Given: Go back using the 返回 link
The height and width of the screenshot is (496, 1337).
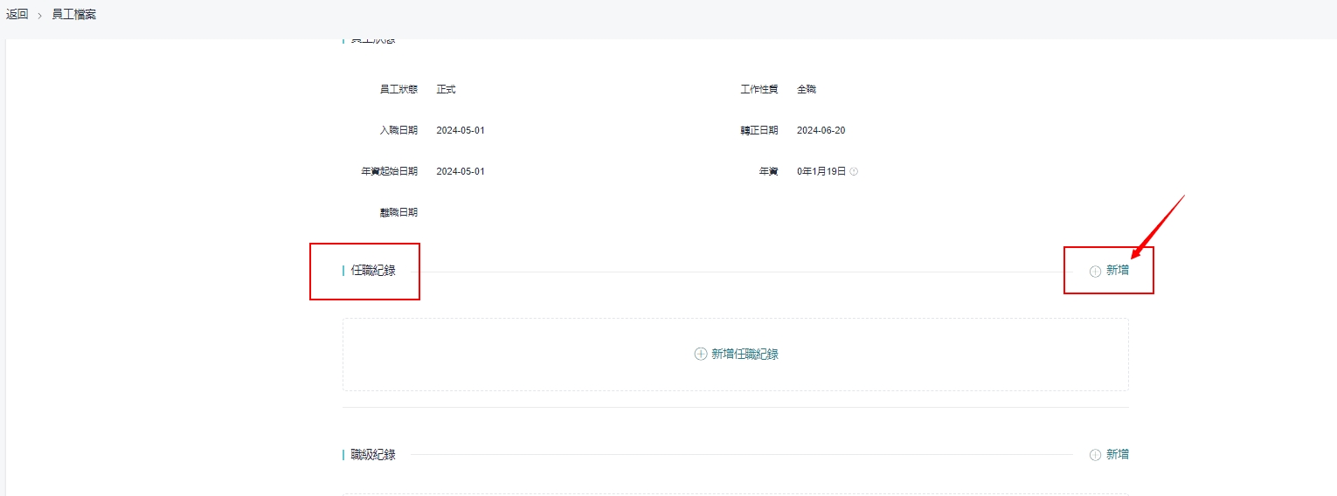Looking at the screenshot, I should click(17, 15).
